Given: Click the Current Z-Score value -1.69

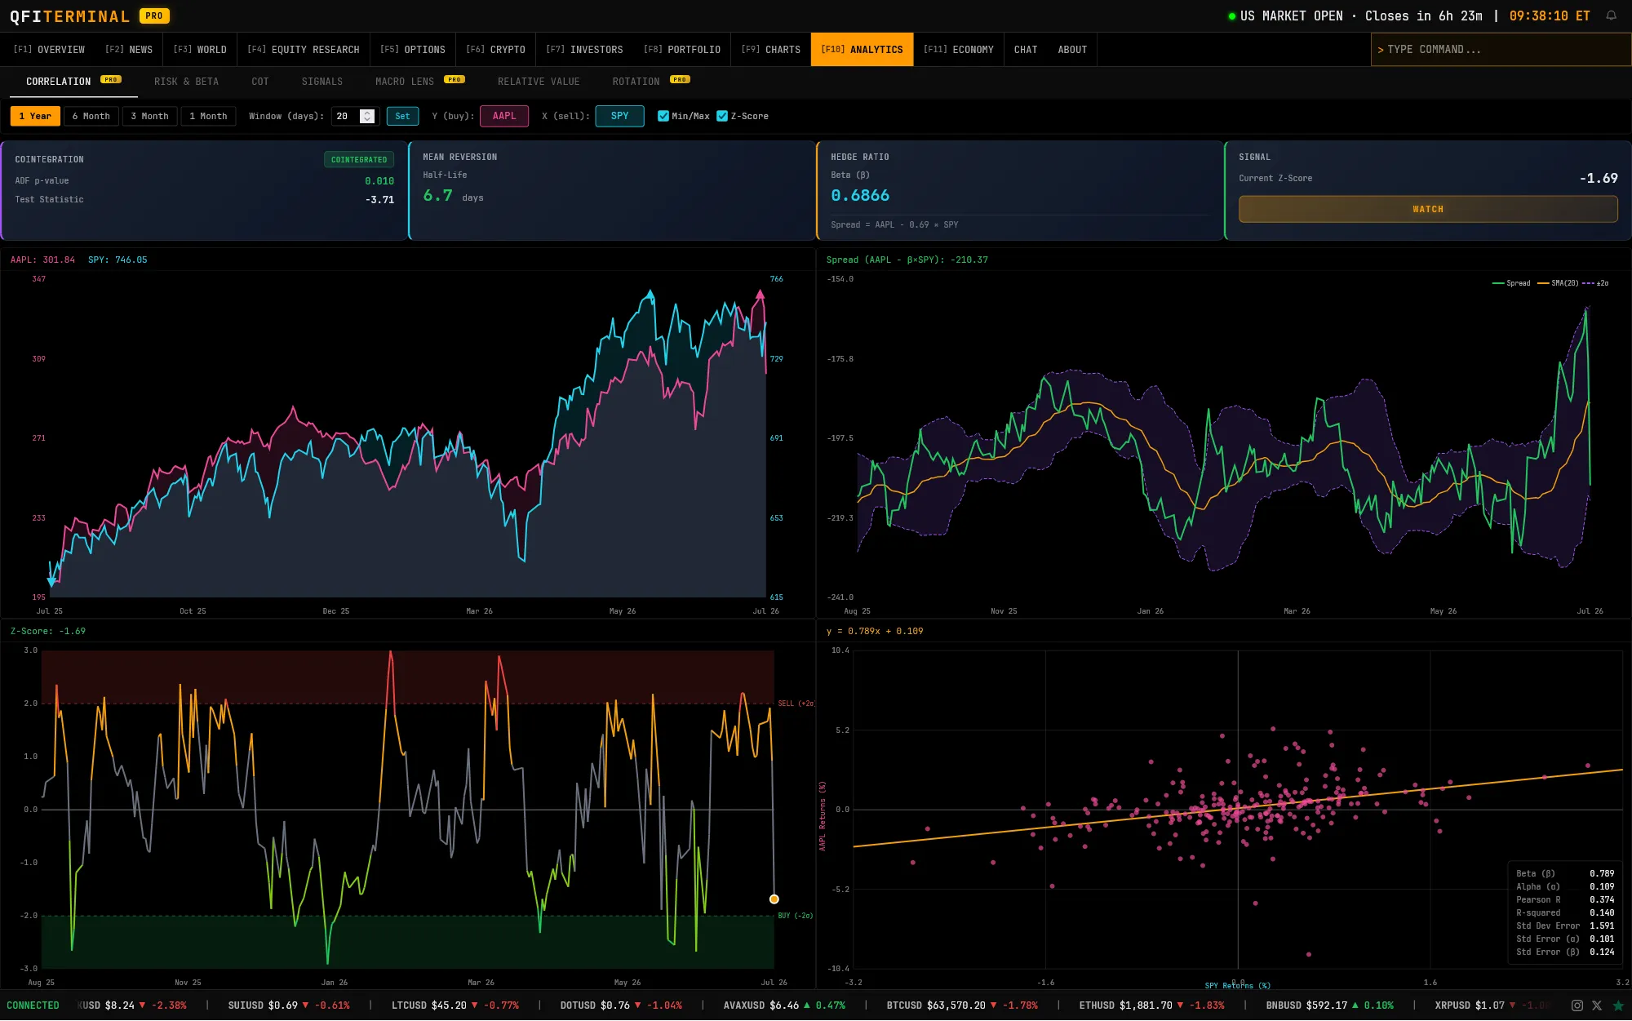Looking at the screenshot, I should pyautogui.click(x=1599, y=179).
